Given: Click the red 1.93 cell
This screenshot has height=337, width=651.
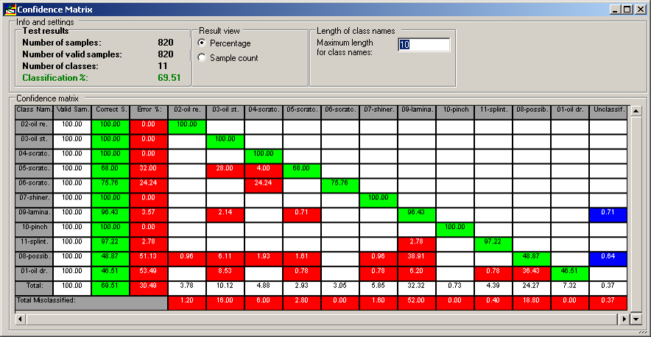Looking at the screenshot, I should click(x=264, y=259).
